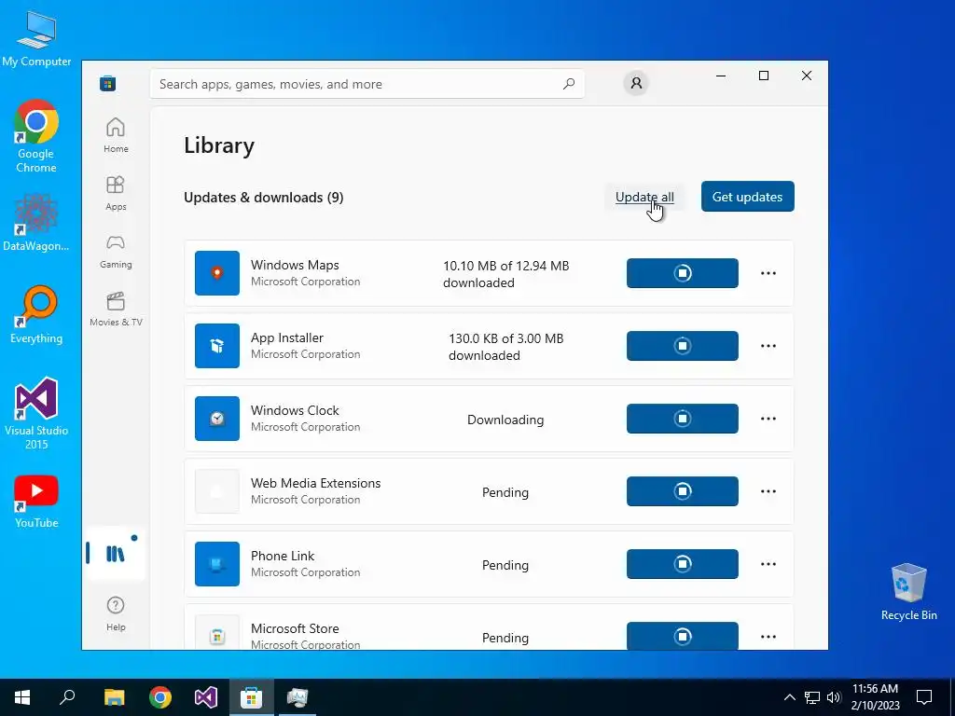The width and height of the screenshot is (955, 716).
Task: Go to Home in the Store sidebar
Action: click(116, 135)
